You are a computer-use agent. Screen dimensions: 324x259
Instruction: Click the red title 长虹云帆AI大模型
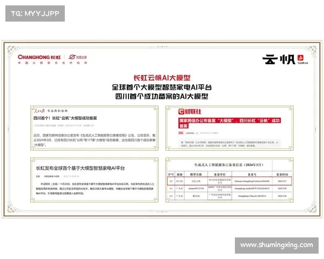(162, 78)
